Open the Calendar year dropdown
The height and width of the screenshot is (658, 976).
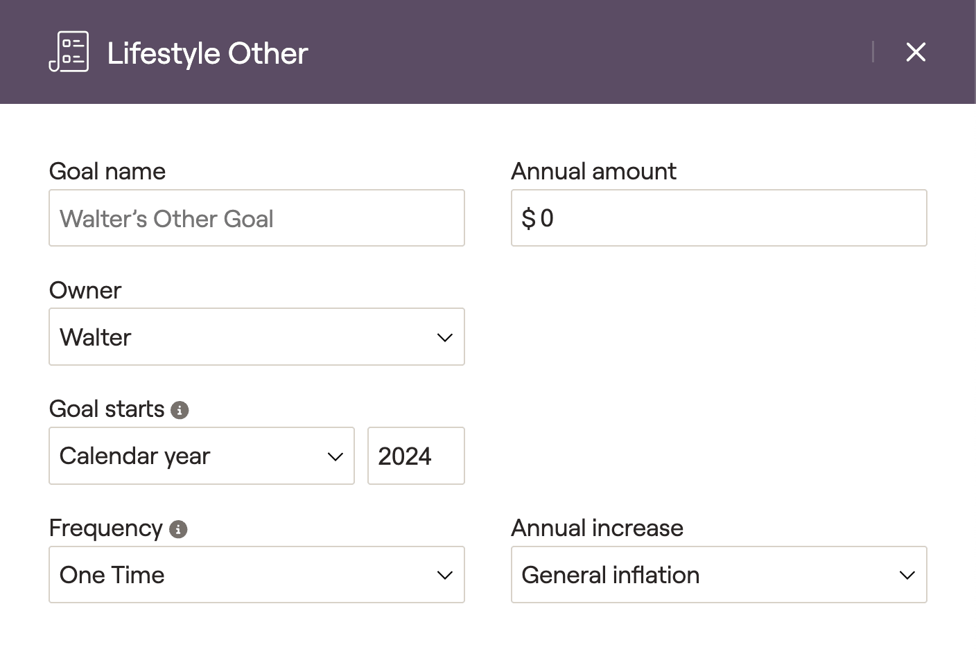[201, 456]
